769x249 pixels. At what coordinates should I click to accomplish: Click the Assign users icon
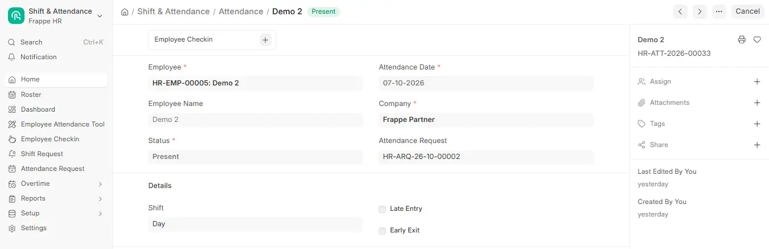click(x=641, y=81)
